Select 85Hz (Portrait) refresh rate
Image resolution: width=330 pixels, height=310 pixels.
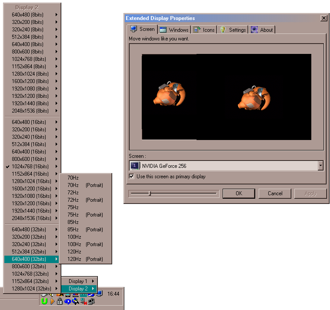coord(85,230)
